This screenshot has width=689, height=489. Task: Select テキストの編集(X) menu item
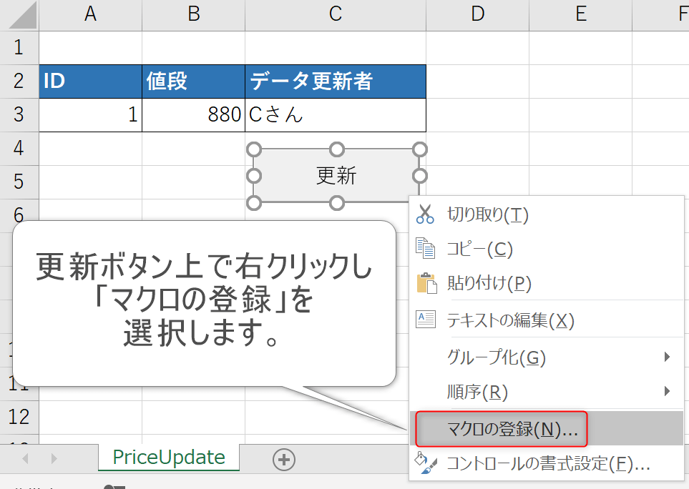pos(510,320)
